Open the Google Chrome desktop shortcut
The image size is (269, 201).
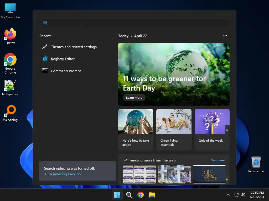(10, 63)
